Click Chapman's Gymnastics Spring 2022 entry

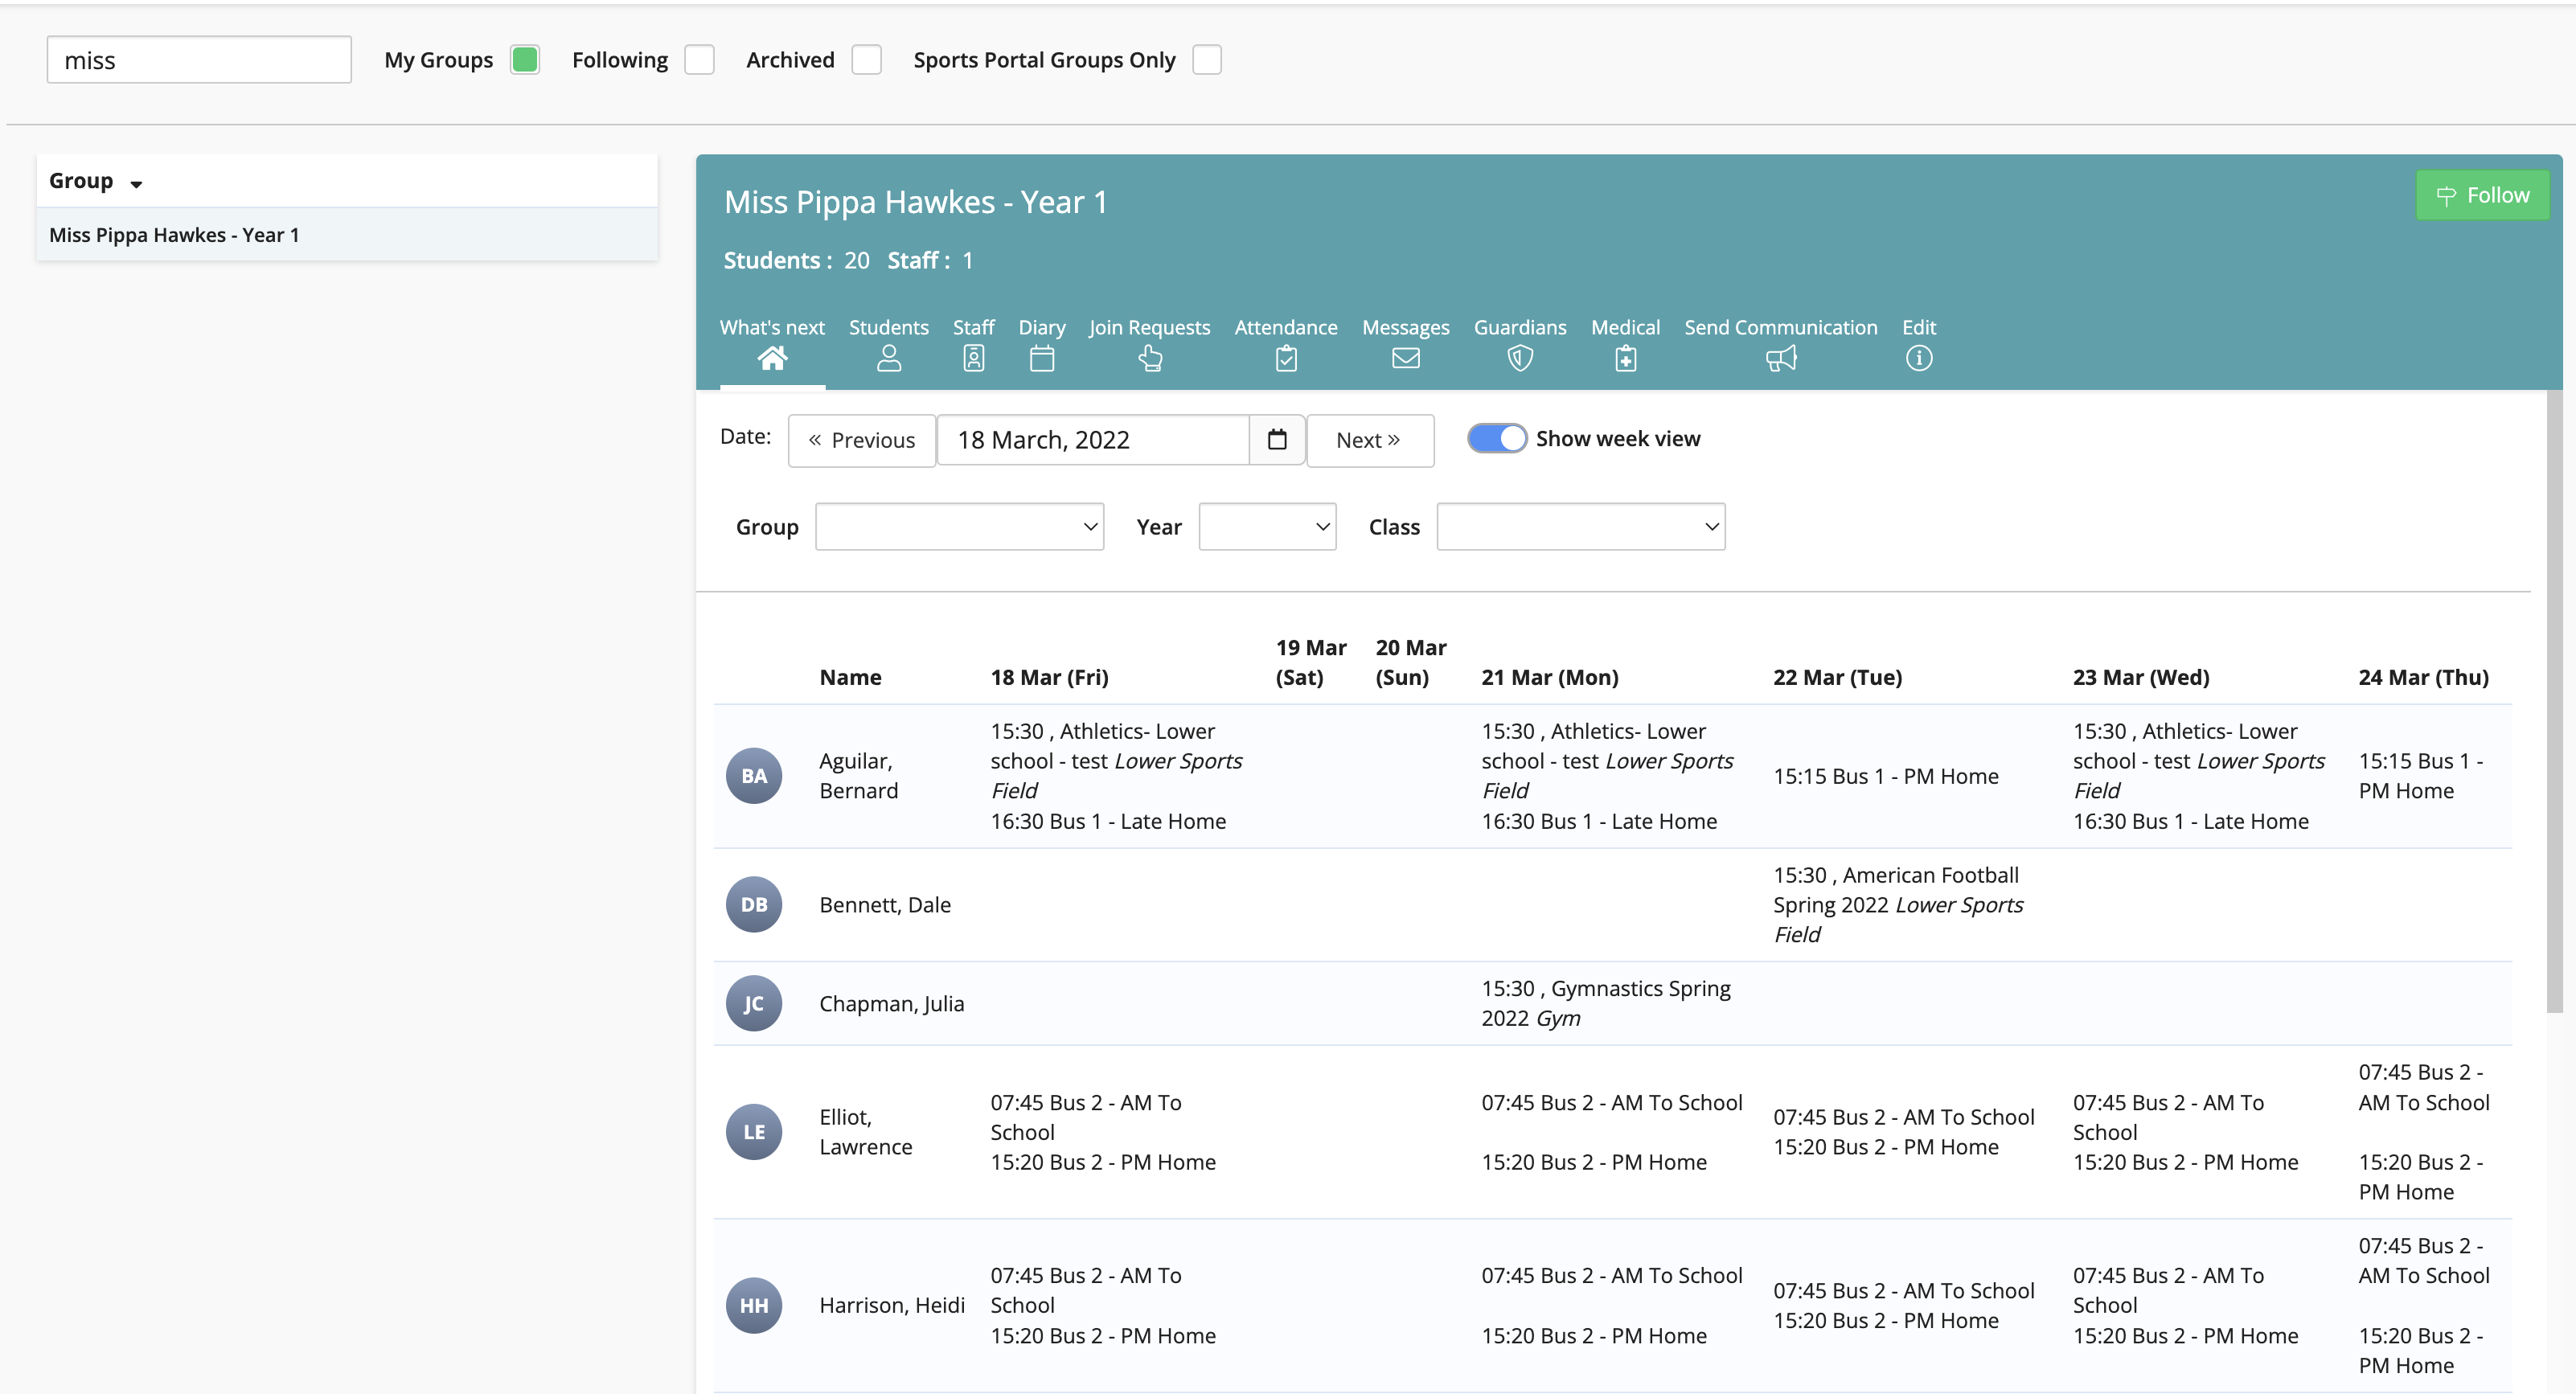(1605, 1004)
